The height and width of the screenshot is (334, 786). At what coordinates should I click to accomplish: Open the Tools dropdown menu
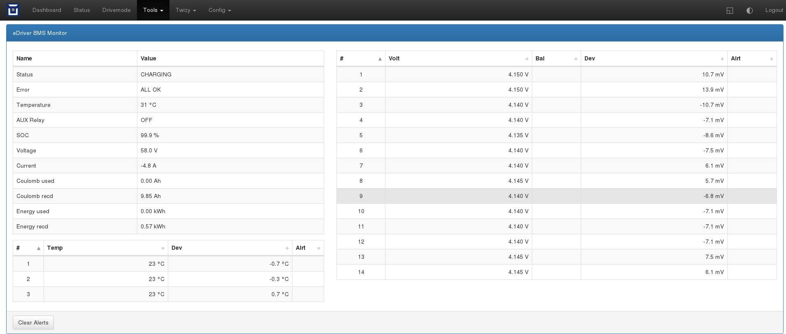click(x=153, y=10)
